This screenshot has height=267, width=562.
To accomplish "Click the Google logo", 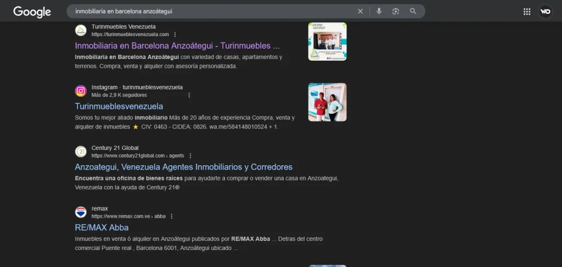I will click(x=32, y=12).
